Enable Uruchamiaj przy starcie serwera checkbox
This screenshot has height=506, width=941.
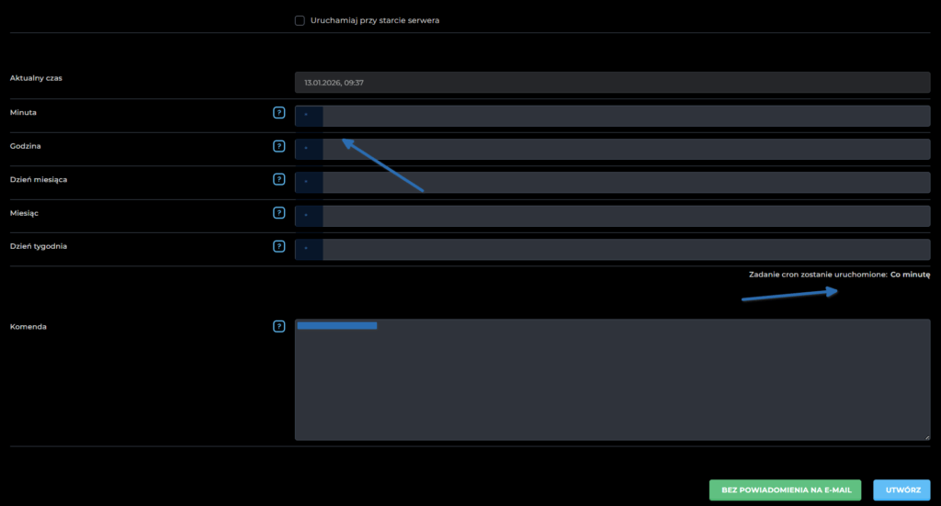300,20
